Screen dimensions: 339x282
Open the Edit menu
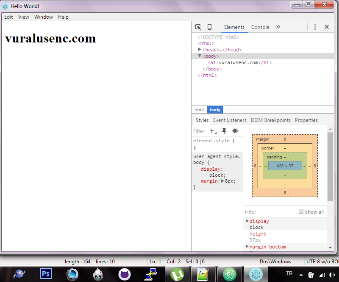pos(8,17)
